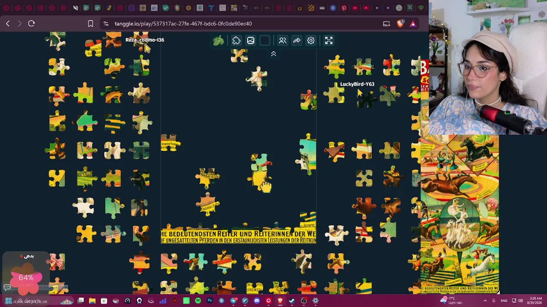Open Telegram from the taskbar
547x307 pixels.
click(233, 301)
